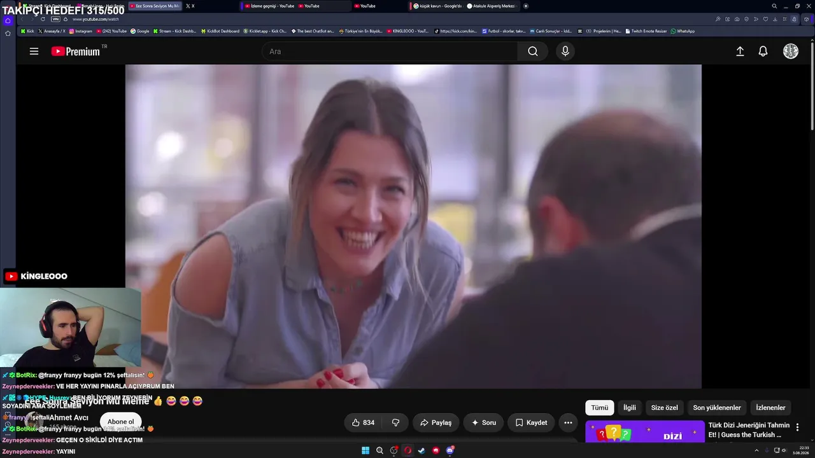Open the sidebar Home icon in Opera GX
Viewport: 815px width, 458px height.
(x=8, y=20)
